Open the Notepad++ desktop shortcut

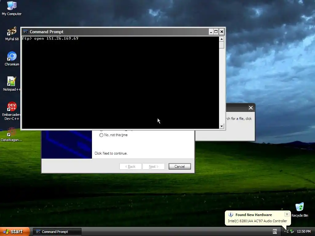11,84
